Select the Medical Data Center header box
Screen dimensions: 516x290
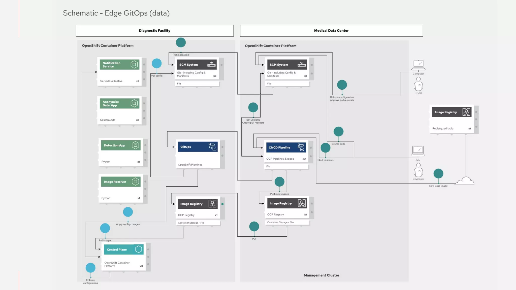click(x=331, y=31)
